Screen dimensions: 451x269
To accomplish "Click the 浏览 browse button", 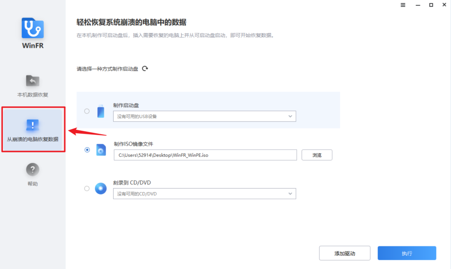I will (x=317, y=155).
